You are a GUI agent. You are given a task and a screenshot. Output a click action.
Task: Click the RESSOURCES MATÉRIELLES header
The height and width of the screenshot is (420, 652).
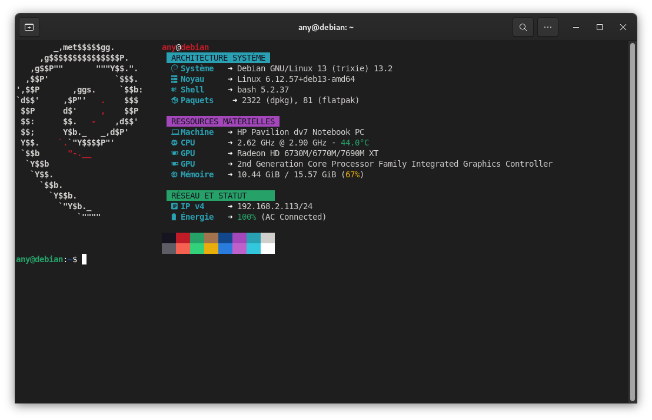point(223,121)
